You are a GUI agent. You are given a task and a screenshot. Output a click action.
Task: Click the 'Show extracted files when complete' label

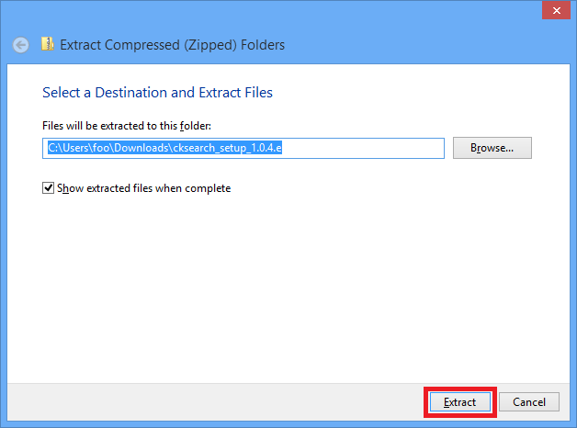143,188
